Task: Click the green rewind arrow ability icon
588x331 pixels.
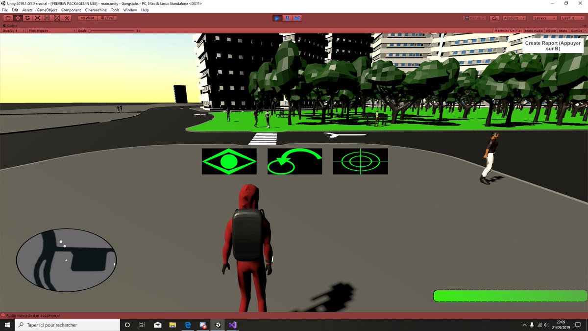Action: pos(294,161)
